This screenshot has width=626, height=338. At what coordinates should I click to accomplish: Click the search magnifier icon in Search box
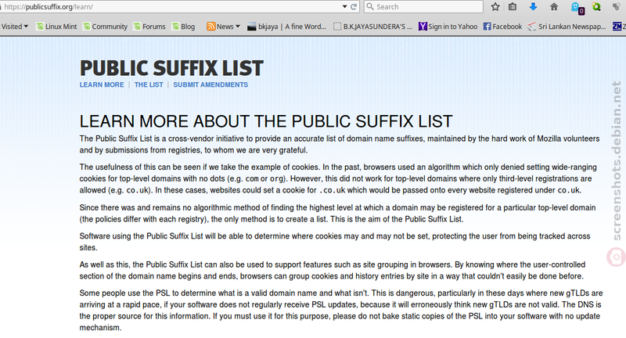pos(370,7)
